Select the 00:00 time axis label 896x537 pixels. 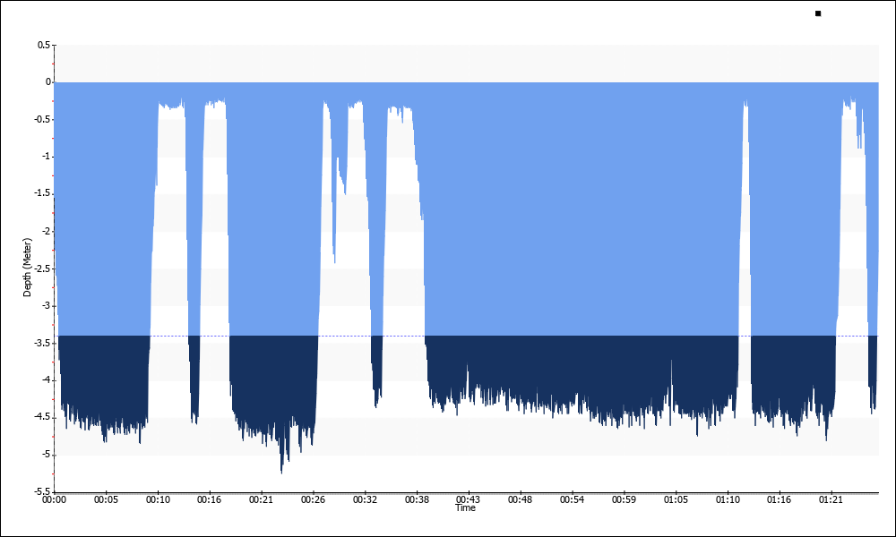pyautogui.click(x=55, y=500)
